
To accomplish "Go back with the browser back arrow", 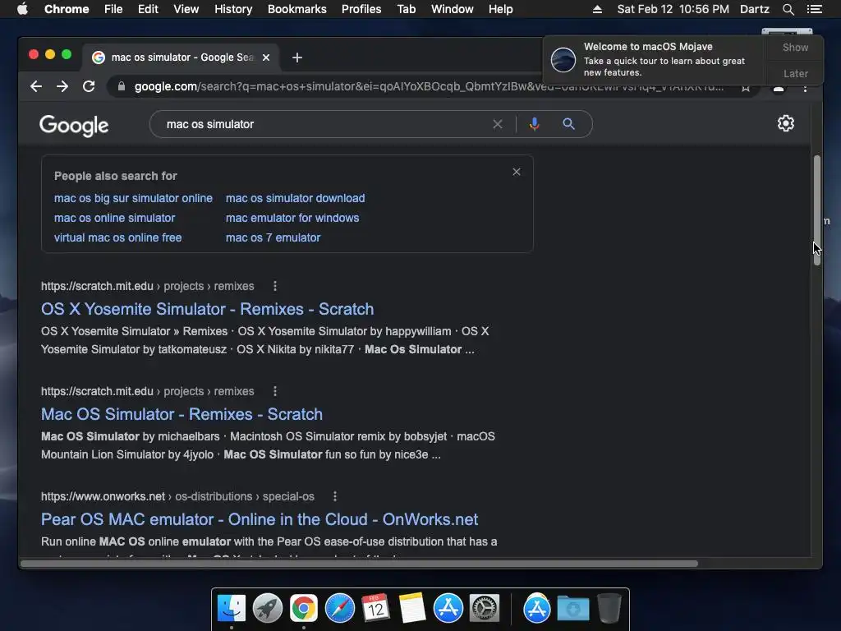I will (x=36, y=86).
